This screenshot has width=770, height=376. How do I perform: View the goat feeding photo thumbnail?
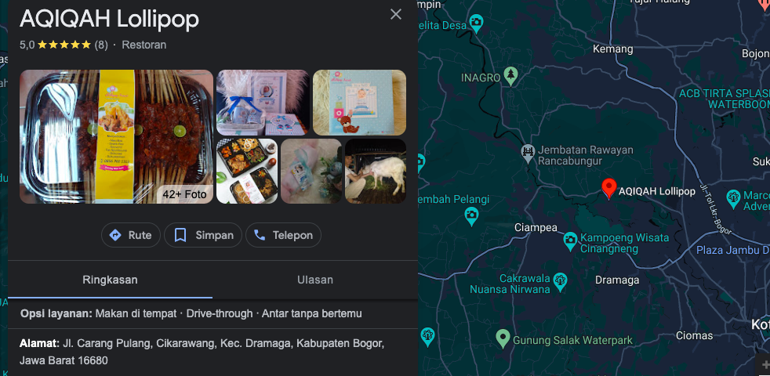[376, 171]
